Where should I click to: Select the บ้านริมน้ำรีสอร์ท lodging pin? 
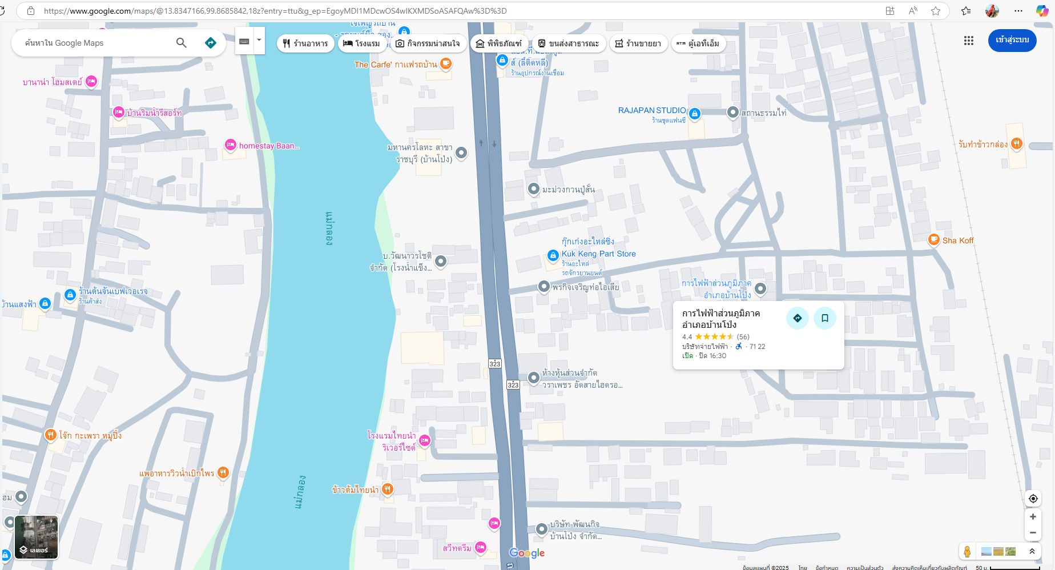tap(119, 112)
